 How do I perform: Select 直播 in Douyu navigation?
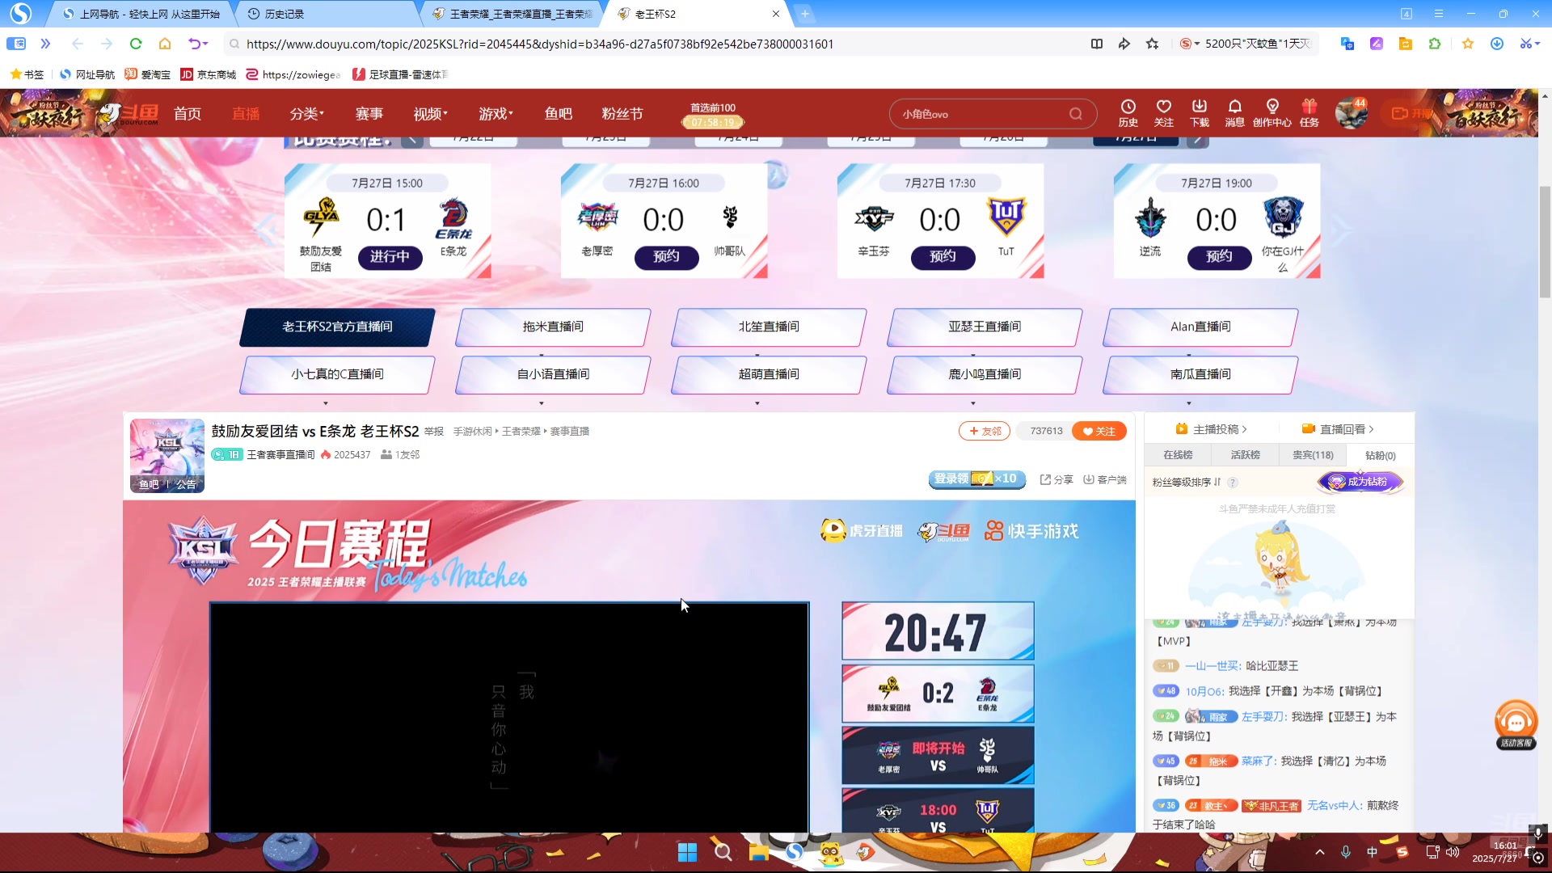click(246, 114)
